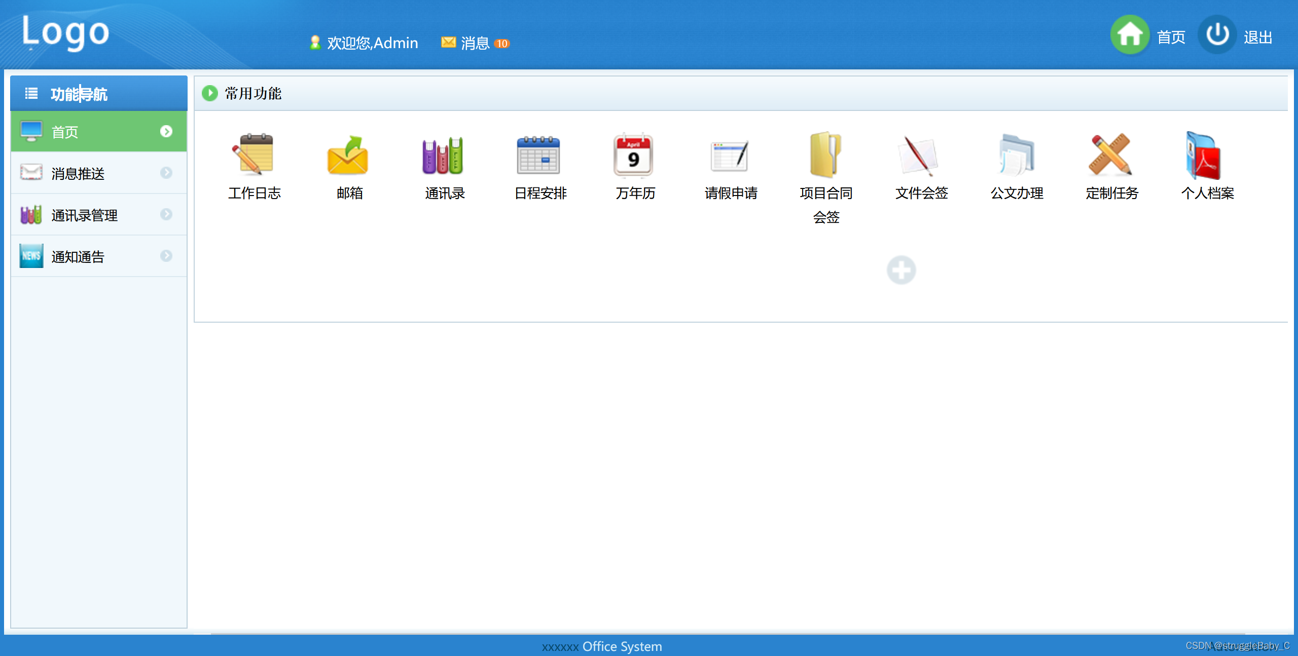Select 首页 in the left navigation
The image size is (1298, 656).
coord(65,132)
